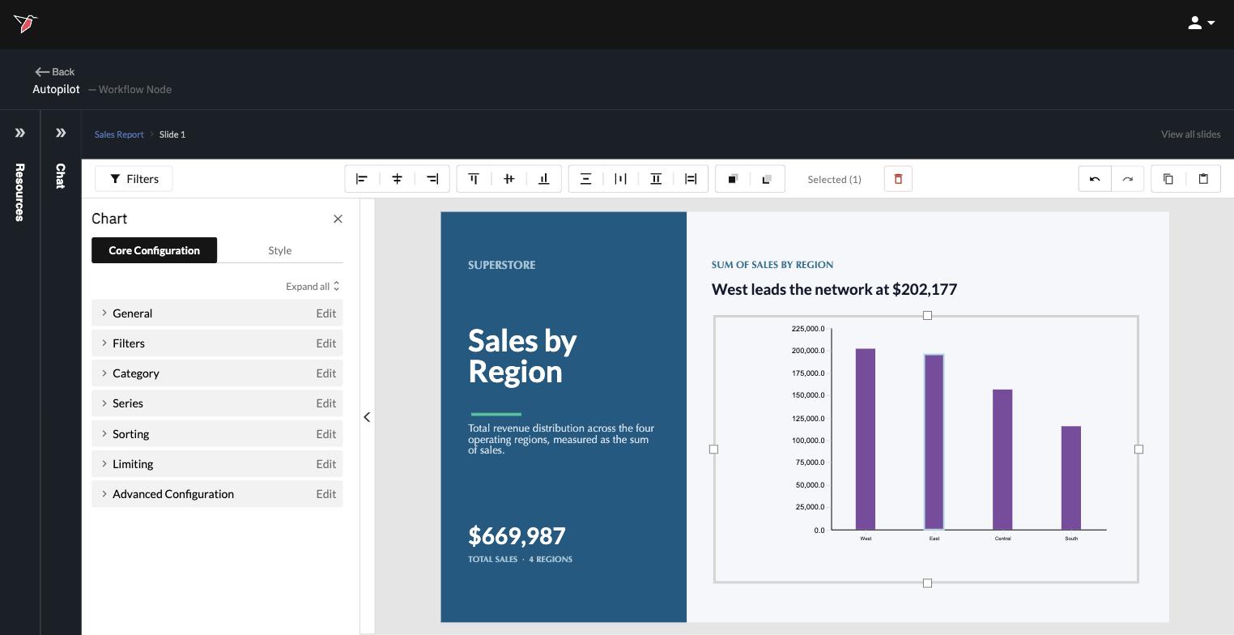Expand the Resources sidebar
Screen dimensions: 1234x635
click(x=19, y=133)
